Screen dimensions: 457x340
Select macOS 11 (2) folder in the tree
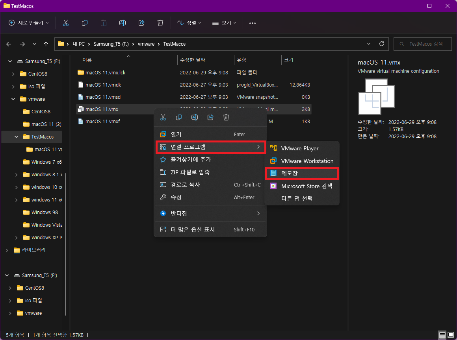point(42,124)
